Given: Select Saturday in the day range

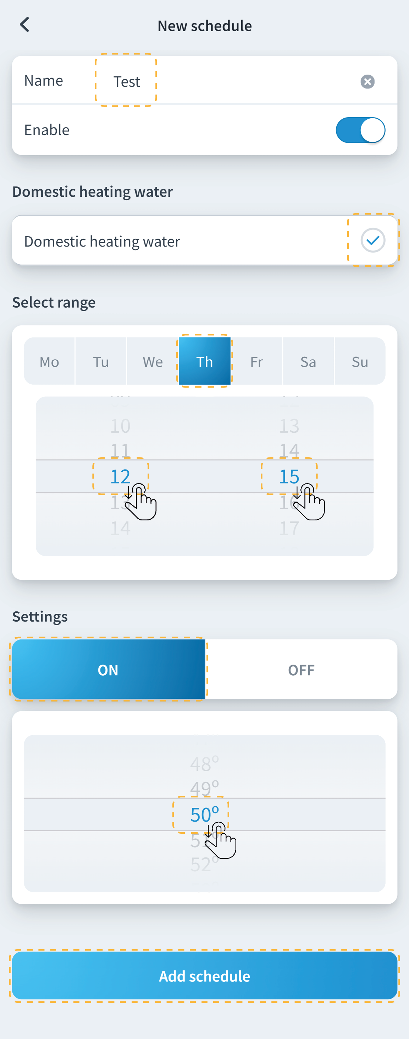Looking at the screenshot, I should pos(308,361).
